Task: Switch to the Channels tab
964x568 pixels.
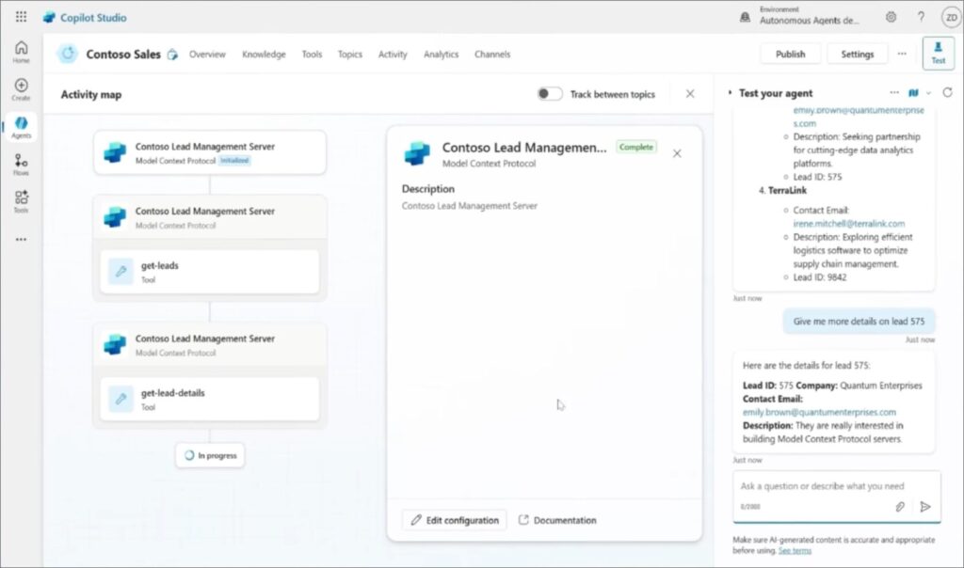Action: (492, 54)
